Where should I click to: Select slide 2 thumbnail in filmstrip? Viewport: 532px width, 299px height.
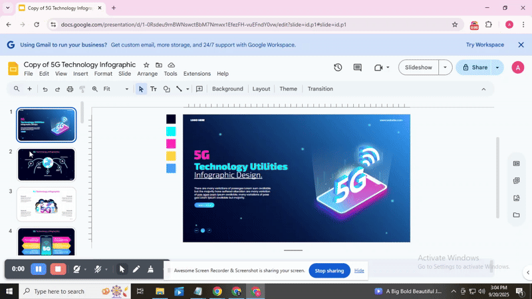tap(46, 164)
